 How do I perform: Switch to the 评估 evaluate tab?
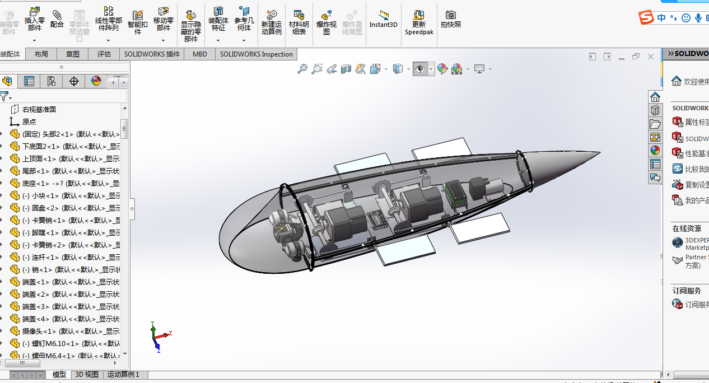pos(104,54)
